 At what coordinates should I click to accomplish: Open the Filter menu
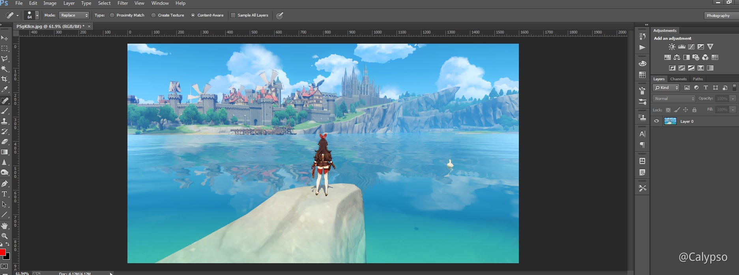[123, 3]
